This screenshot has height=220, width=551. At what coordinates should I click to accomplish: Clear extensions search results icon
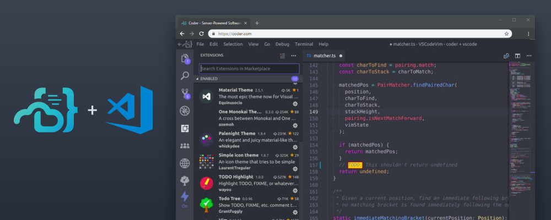click(x=282, y=56)
